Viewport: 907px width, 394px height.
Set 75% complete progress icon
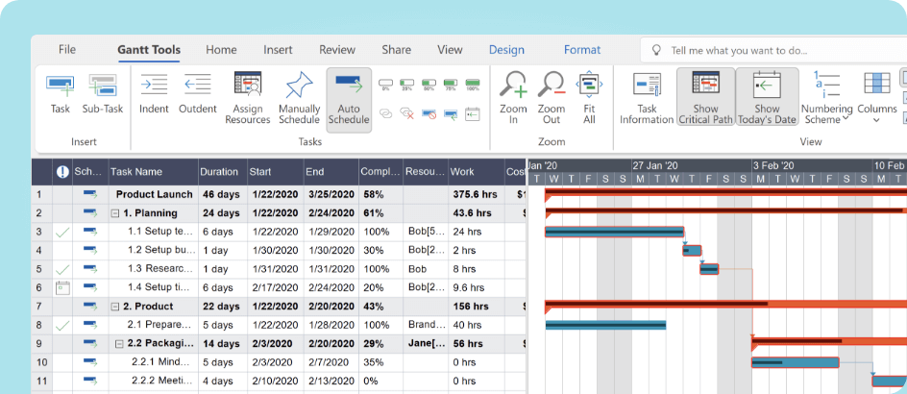[x=451, y=85]
